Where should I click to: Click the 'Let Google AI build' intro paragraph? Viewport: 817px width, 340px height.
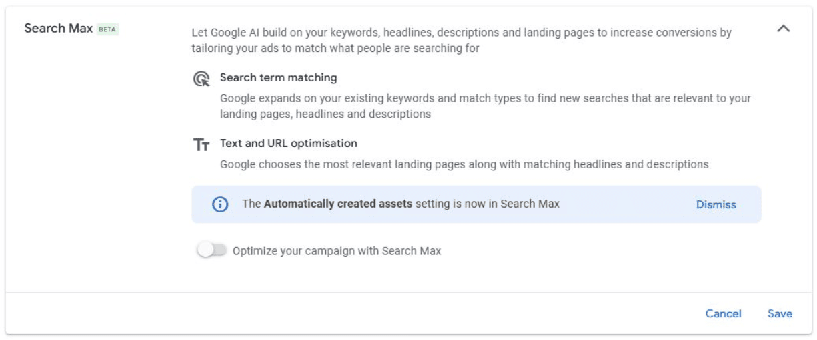(461, 33)
